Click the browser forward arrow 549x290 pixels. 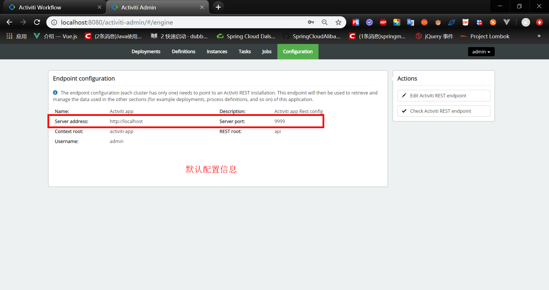23,22
